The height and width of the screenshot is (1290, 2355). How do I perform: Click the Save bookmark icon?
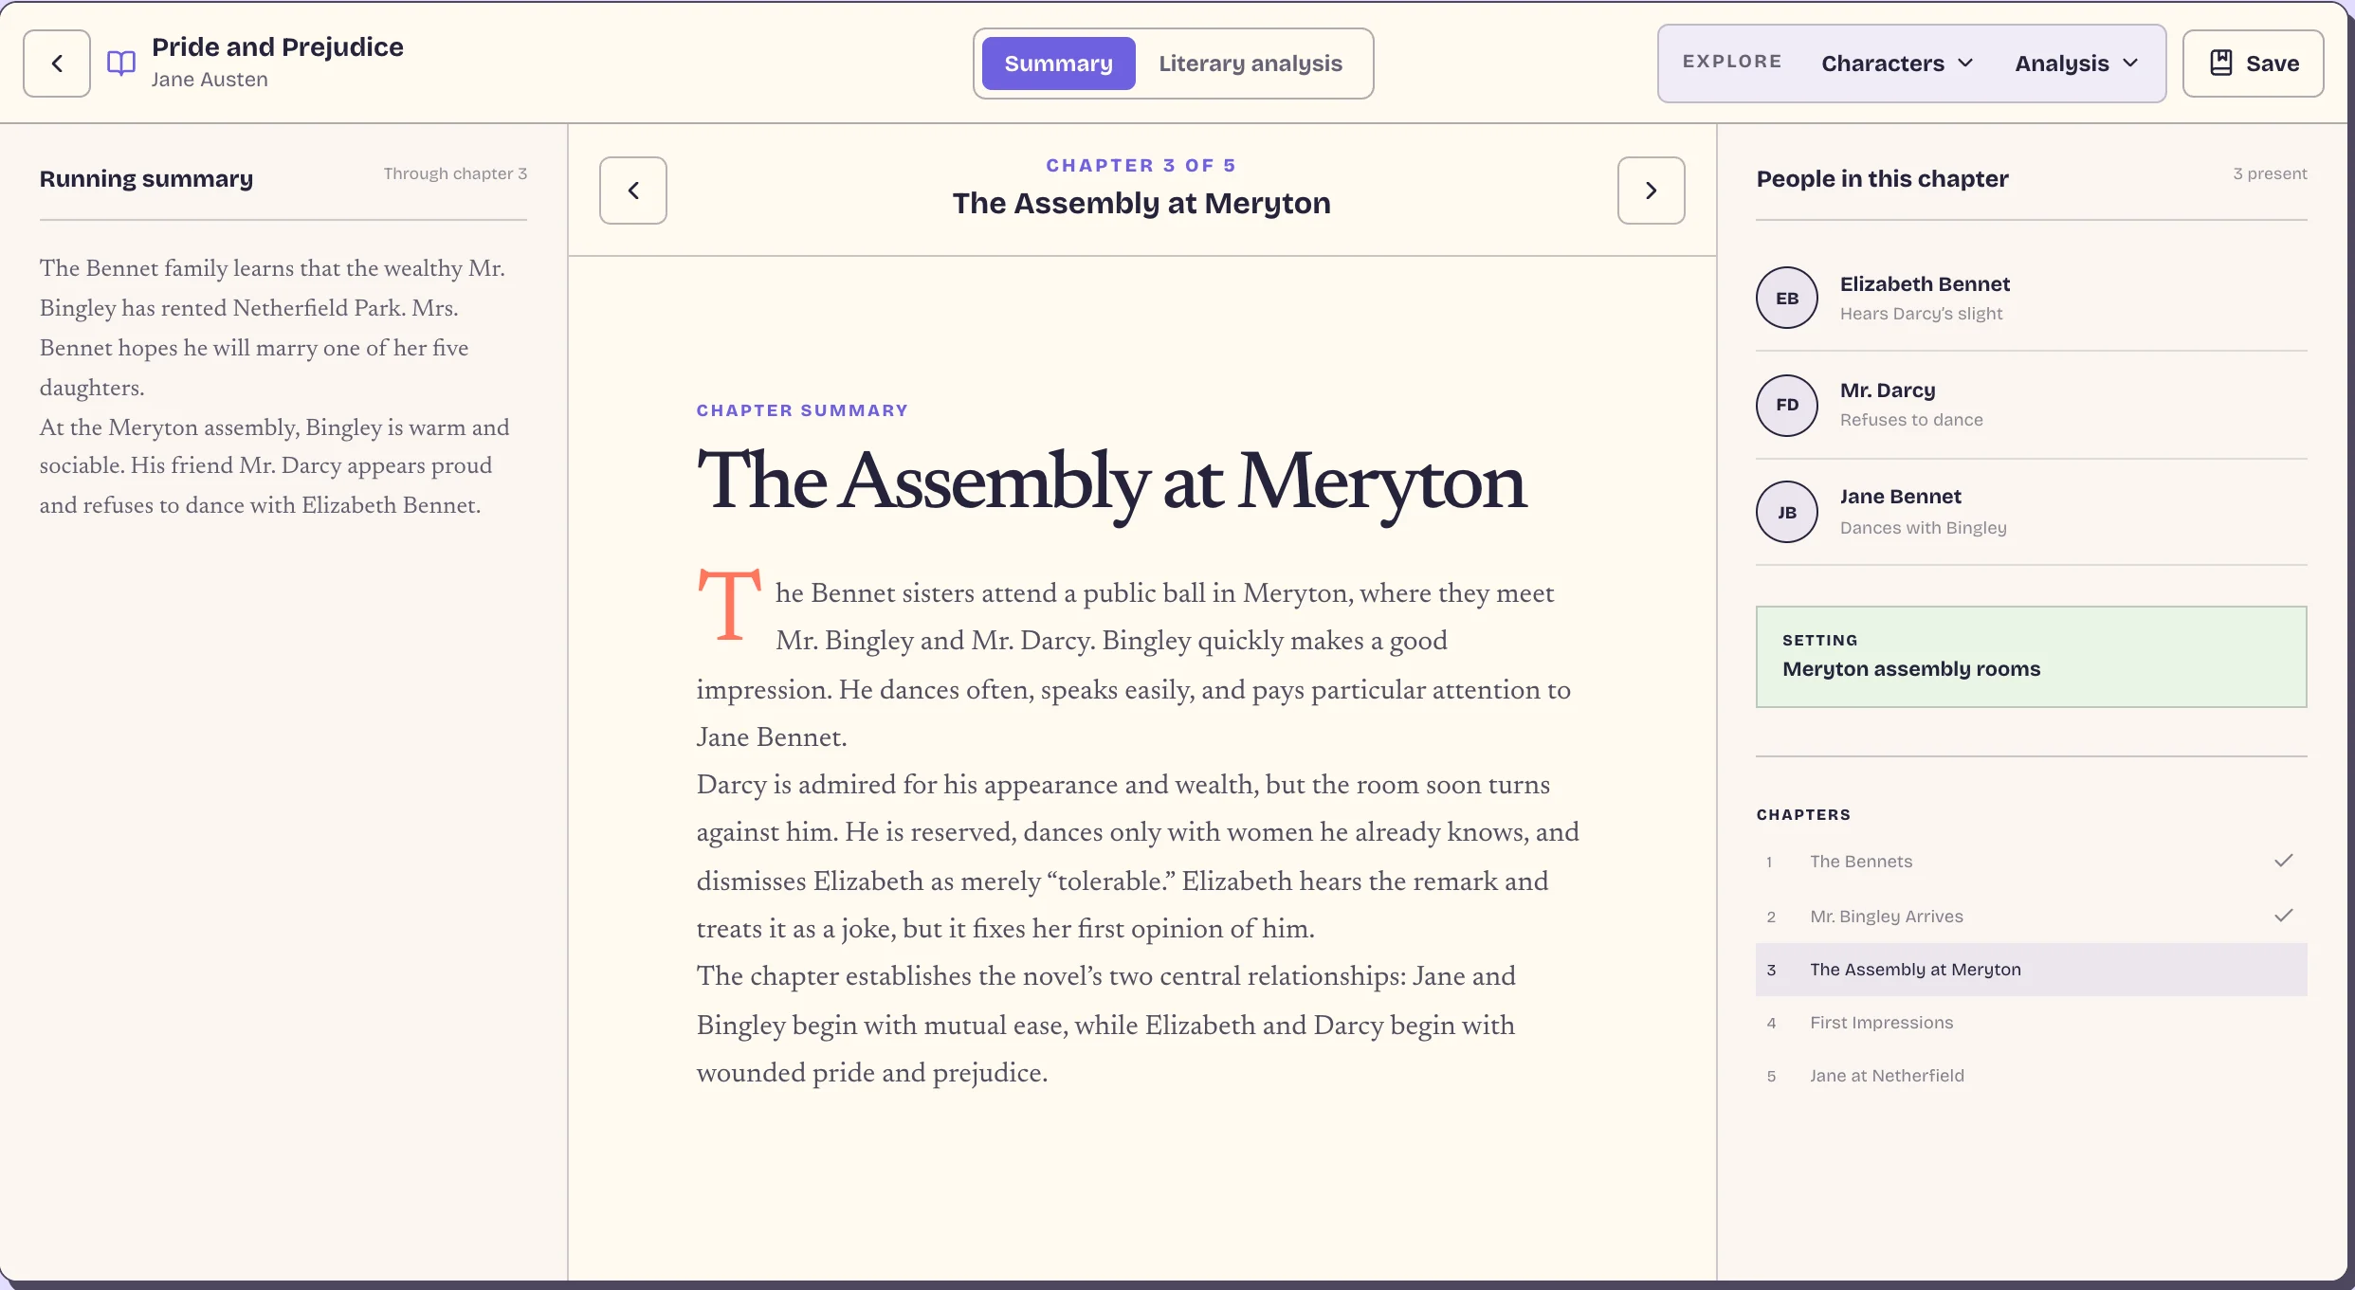(x=2221, y=63)
